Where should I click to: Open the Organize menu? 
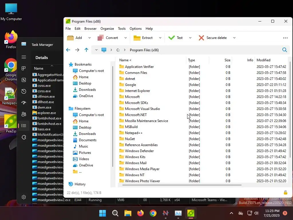click(x=107, y=29)
